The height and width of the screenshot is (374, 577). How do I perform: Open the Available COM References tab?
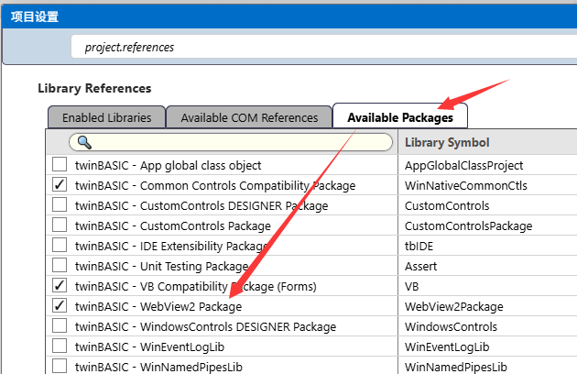point(249,117)
